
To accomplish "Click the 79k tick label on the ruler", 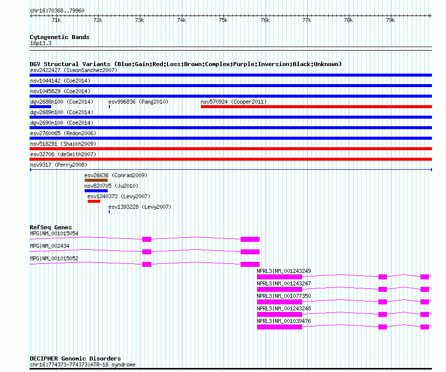I will [390, 20].
